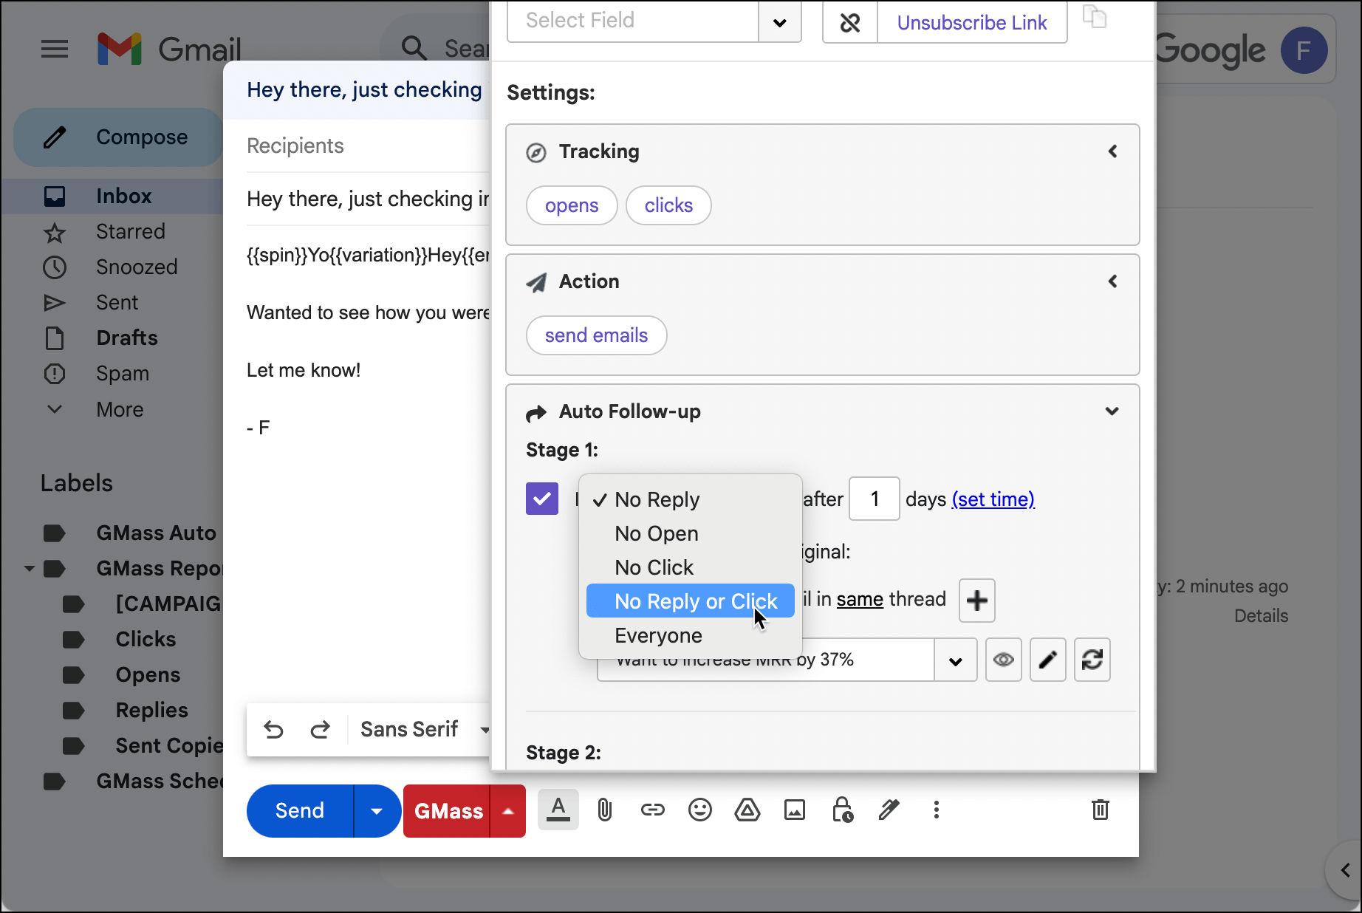
Task: Add another follow-up email with plus icon
Action: [977, 600]
